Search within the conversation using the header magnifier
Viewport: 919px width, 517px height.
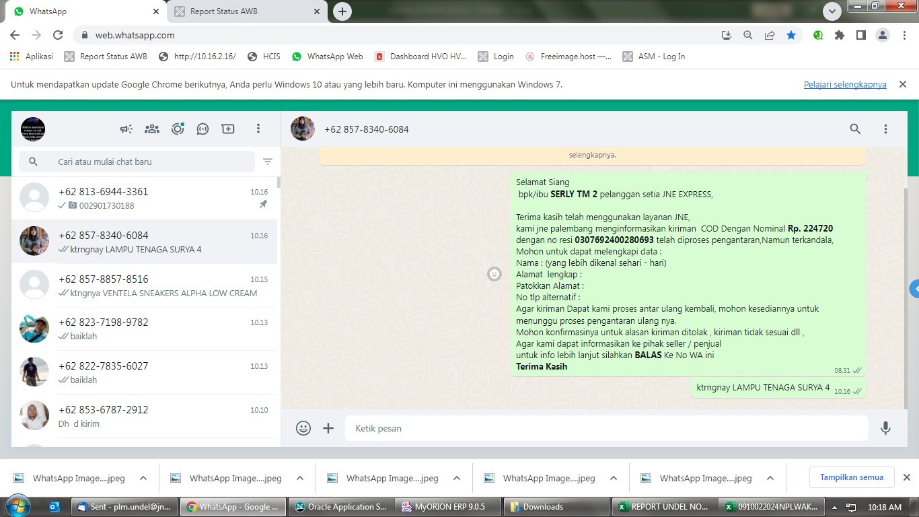click(x=855, y=129)
